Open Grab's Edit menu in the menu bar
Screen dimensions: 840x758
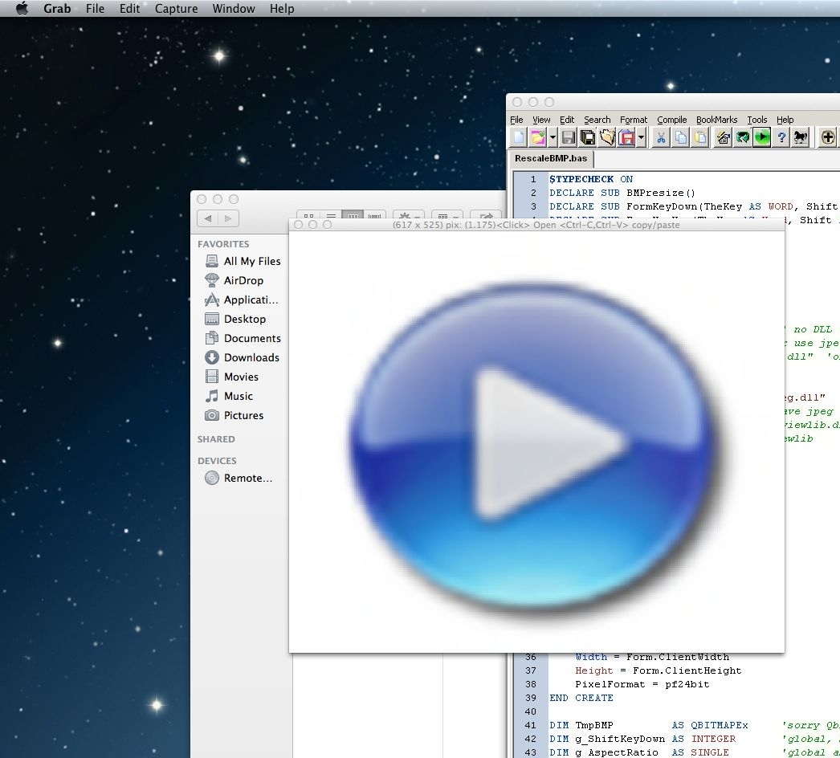click(129, 9)
